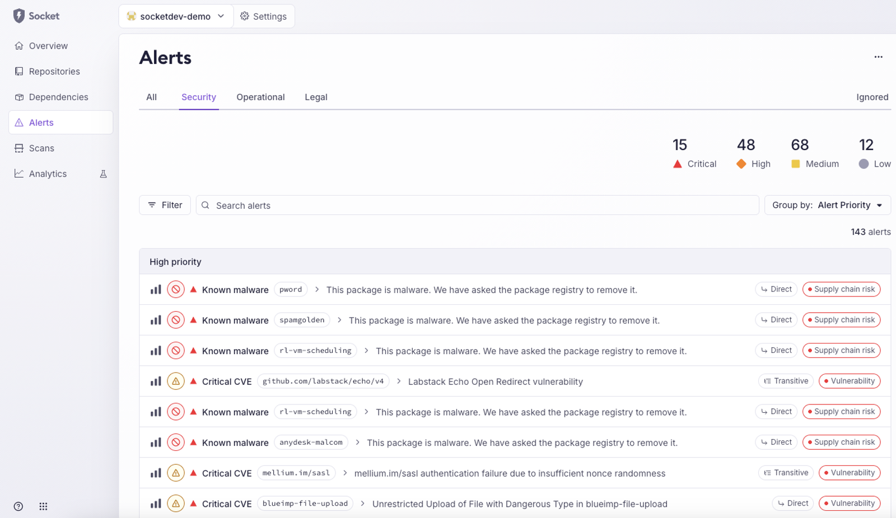
Task: Click the High priority group header
Action: (515, 262)
